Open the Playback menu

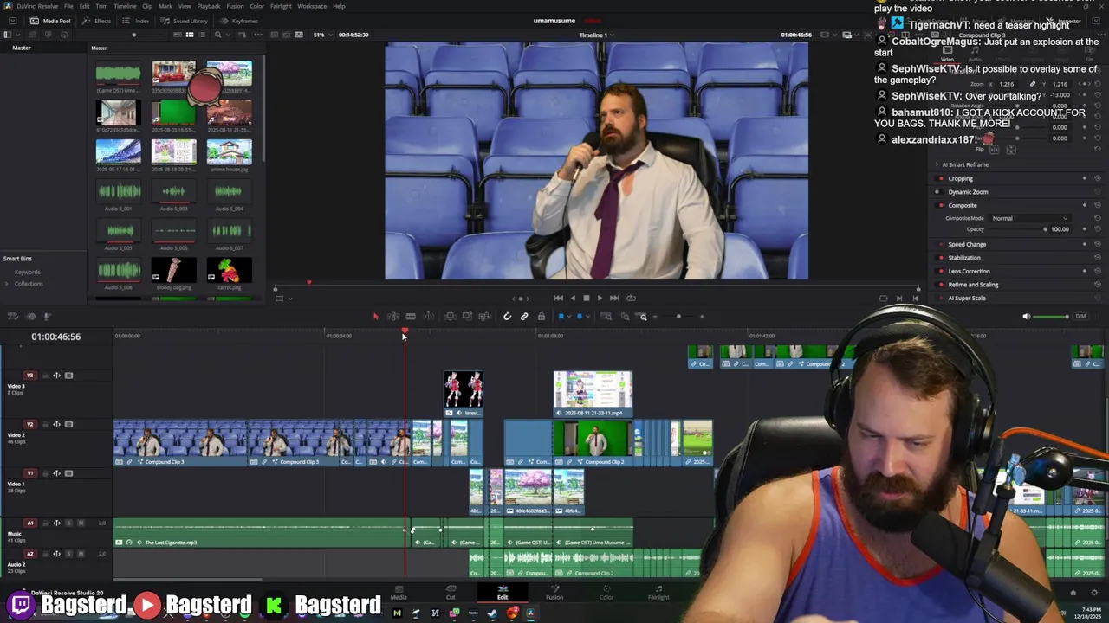coord(209,6)
